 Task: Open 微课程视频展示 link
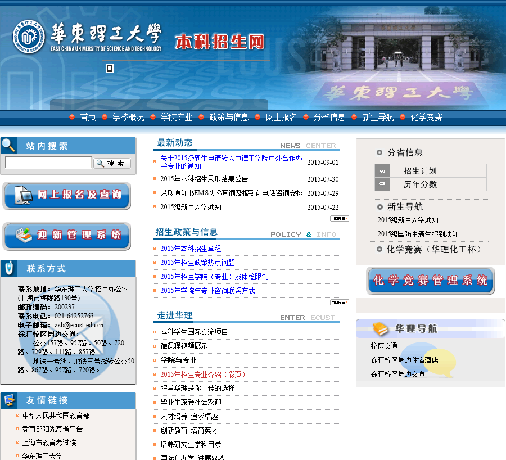click(184, 346)
